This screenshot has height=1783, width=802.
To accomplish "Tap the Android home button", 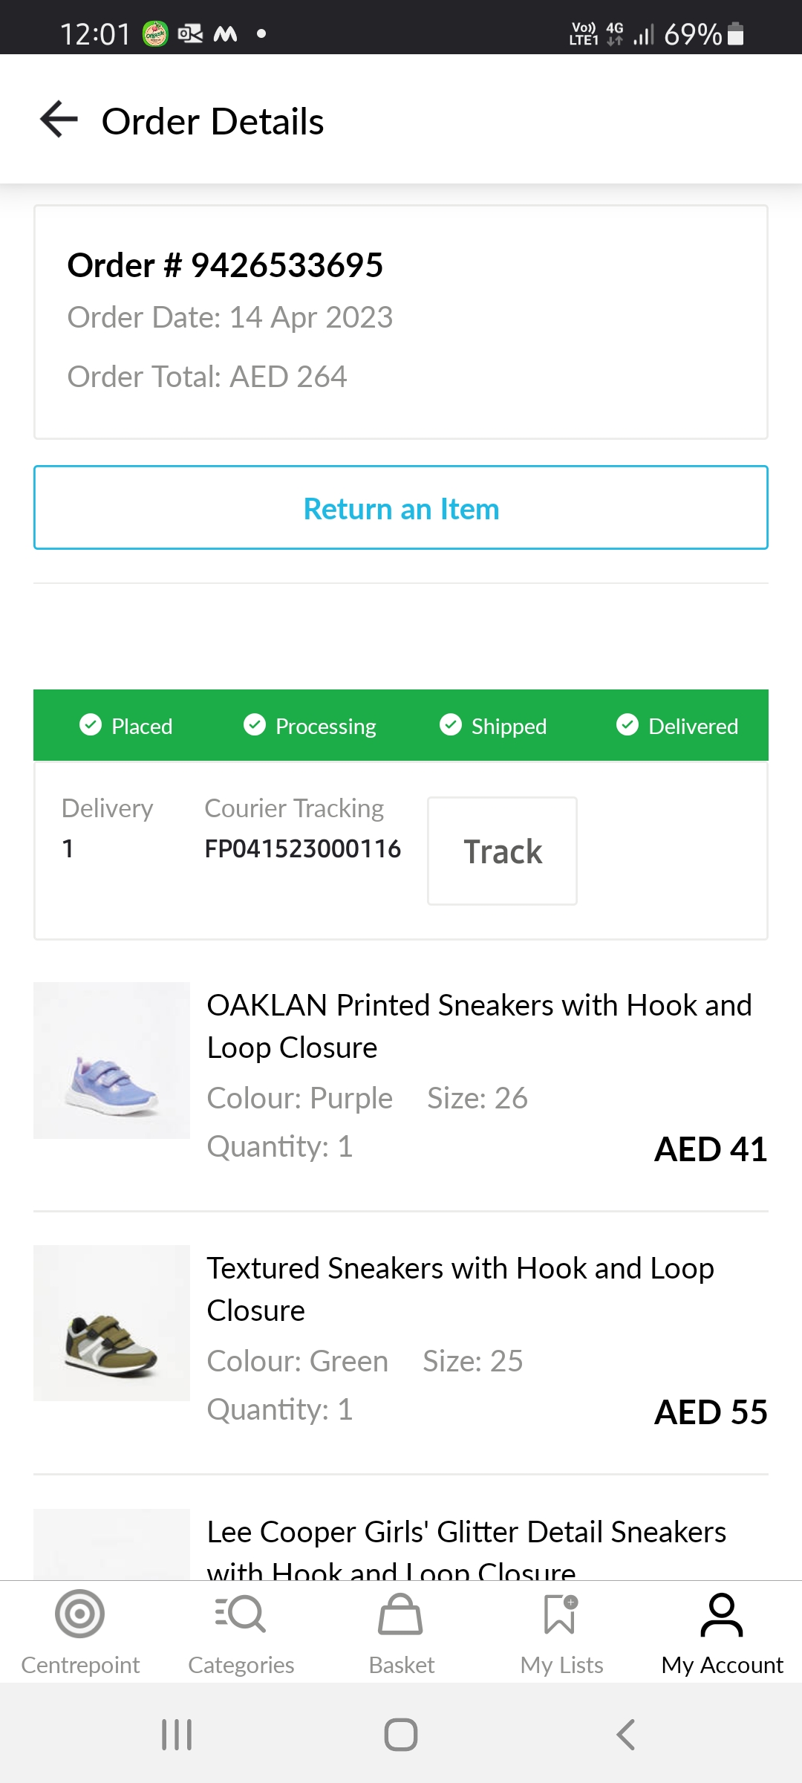I will 401,1735.
